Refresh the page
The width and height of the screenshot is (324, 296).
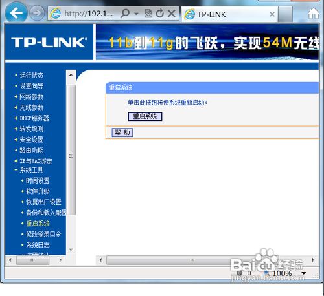160,14
